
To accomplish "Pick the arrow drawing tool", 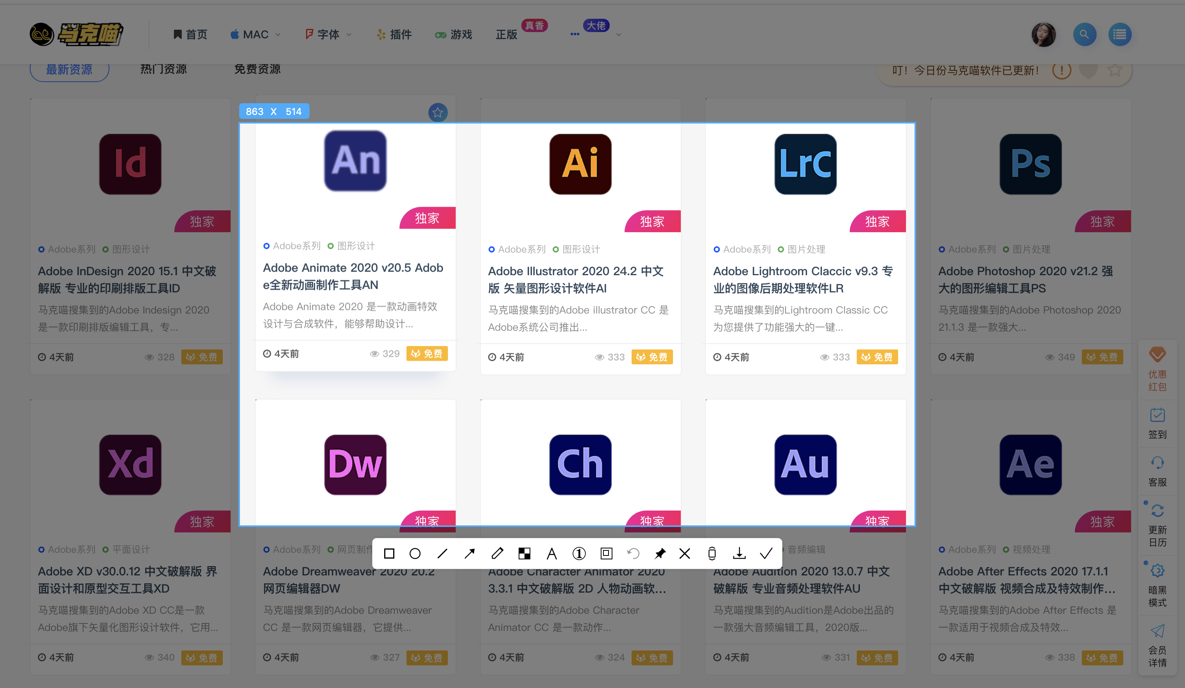I will (469, 554).
